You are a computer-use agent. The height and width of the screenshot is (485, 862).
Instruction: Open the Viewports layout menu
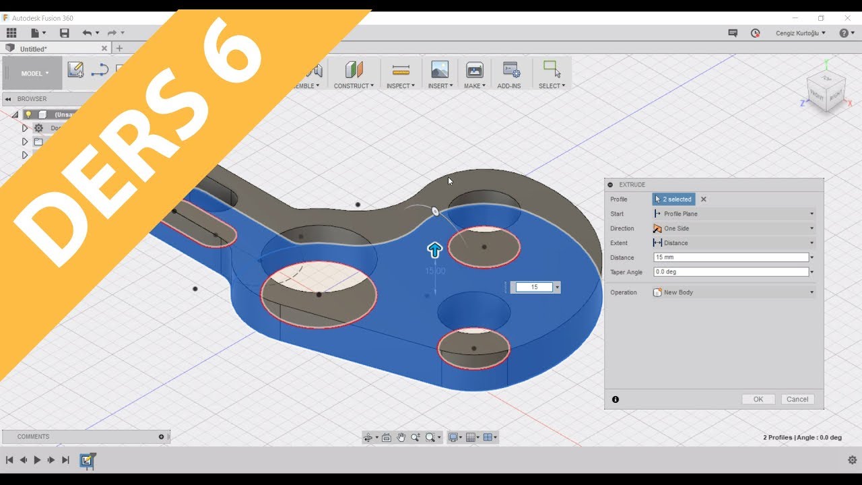[490, 437]
